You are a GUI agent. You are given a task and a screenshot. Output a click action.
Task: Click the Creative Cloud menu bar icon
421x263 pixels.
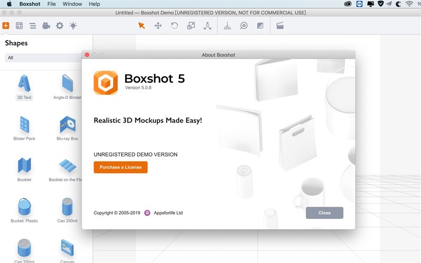tap(348, 4)
